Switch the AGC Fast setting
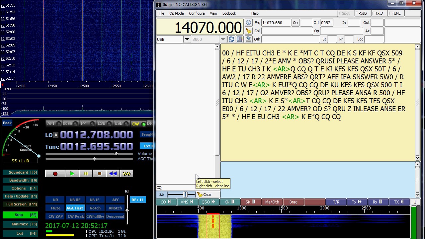425x239 pixels. click(75, 208)
